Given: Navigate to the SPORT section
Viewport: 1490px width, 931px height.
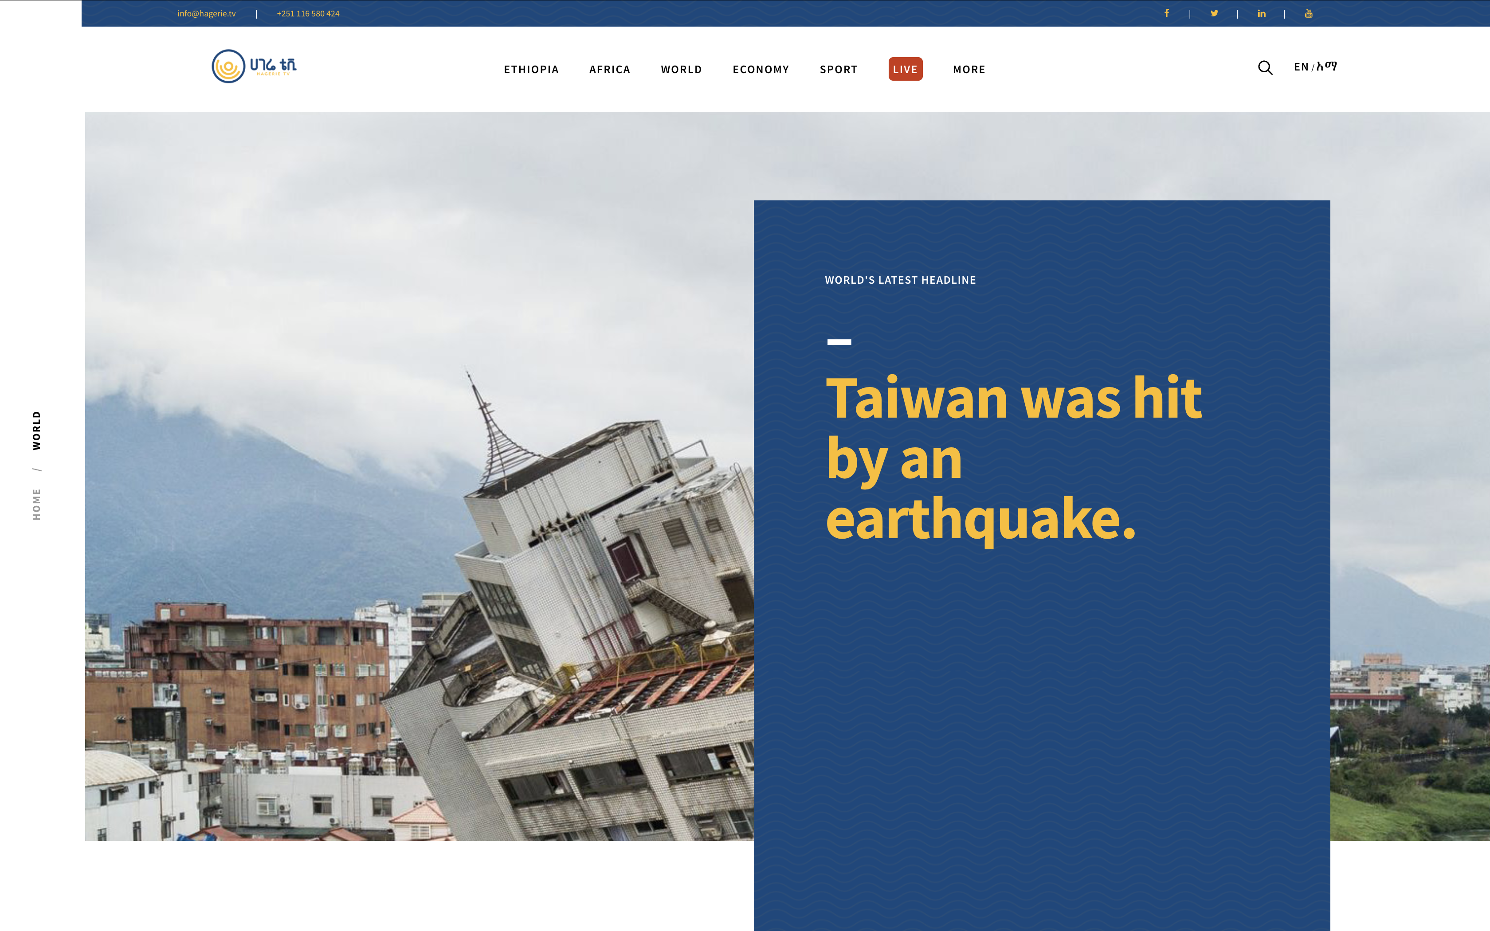Looking at the screenshot, I should pos(838,70).
